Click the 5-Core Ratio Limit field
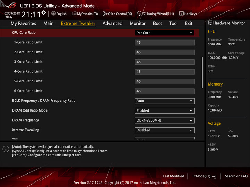 tap(165, 81)
